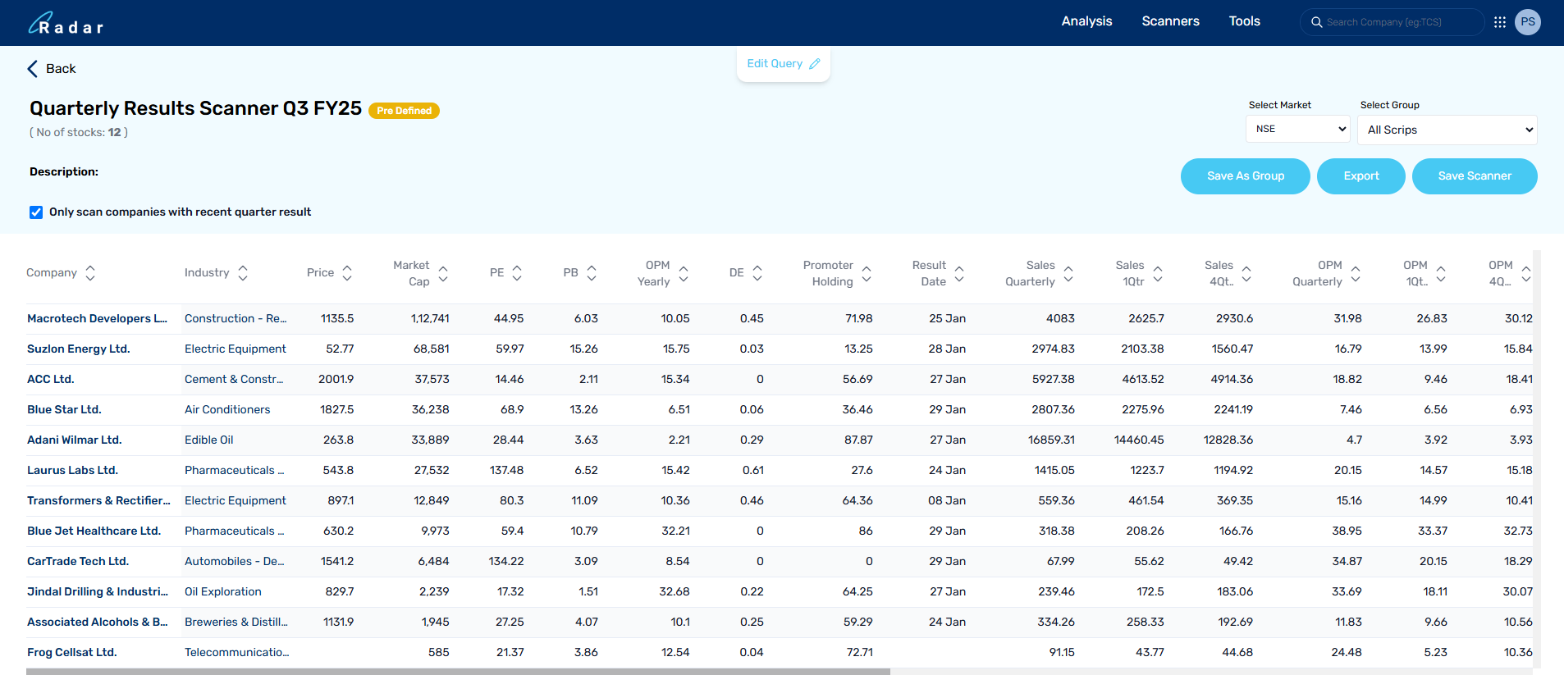Open Blue Jet Healthcare Ltd. link
The height and width of the screenshot is (675, 1564).
[x=94, y=531]
